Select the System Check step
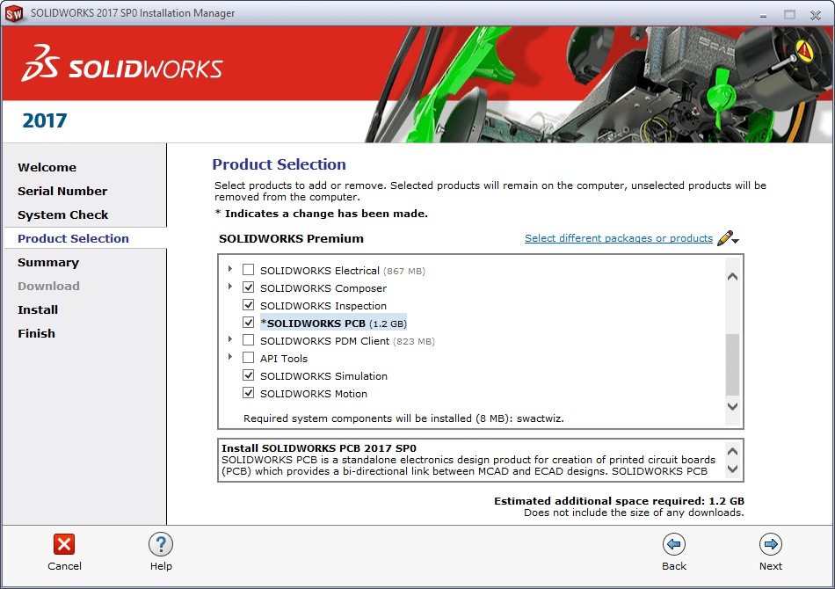The height and width of the screenshot is (589, 835). pyautogui.click(x=63, y=215)
